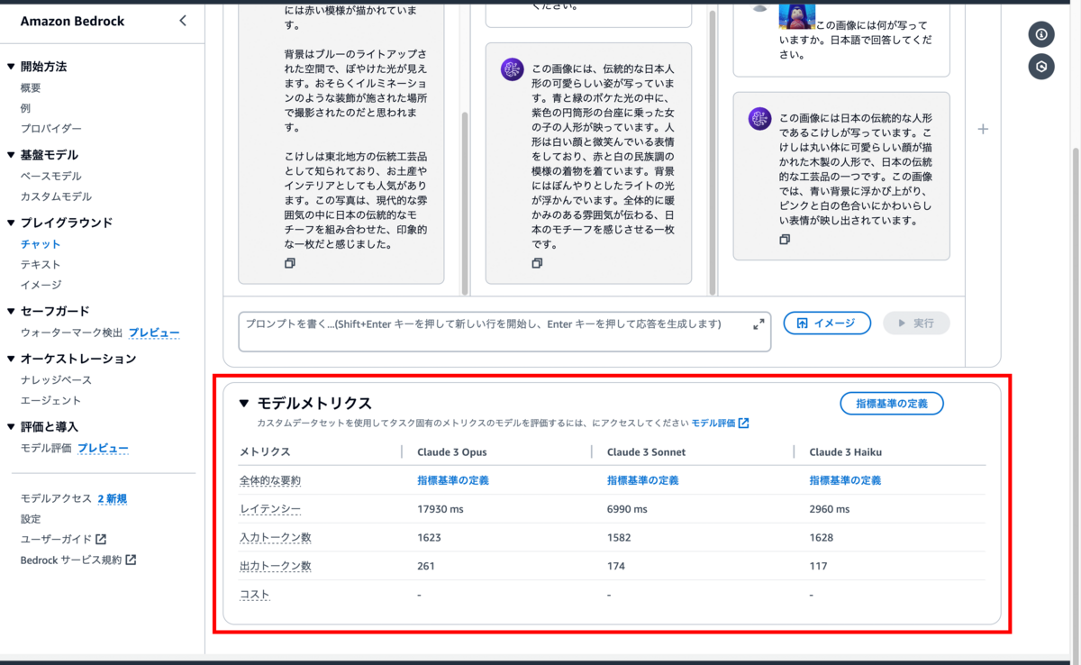This screenshot has height=665, width=1081.
Task: Collapse the 評価と導入 section
Action: coord(11,427)
